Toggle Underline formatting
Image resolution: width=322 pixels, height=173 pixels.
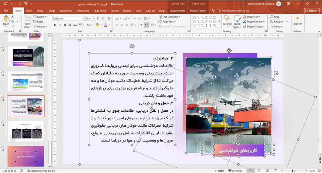65,25
